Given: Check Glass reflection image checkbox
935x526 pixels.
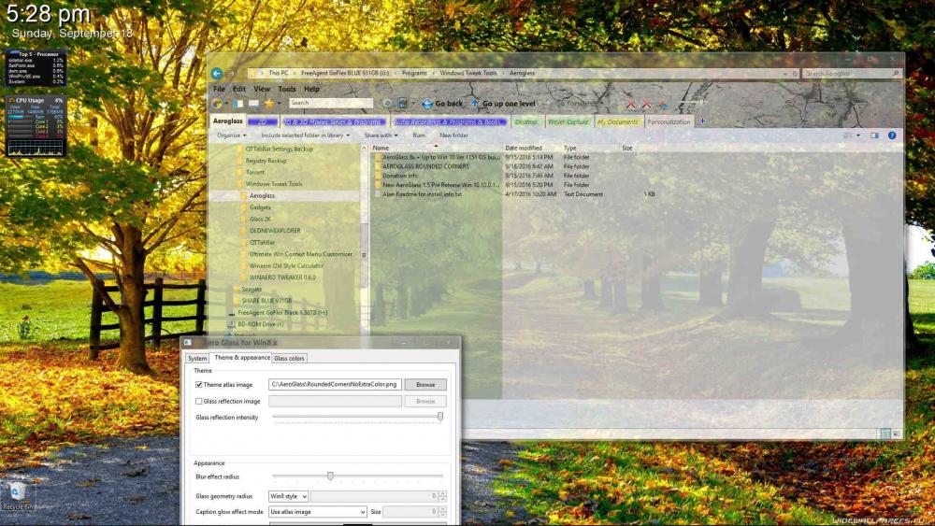Looking at the screenshot, I should [198, 402].
